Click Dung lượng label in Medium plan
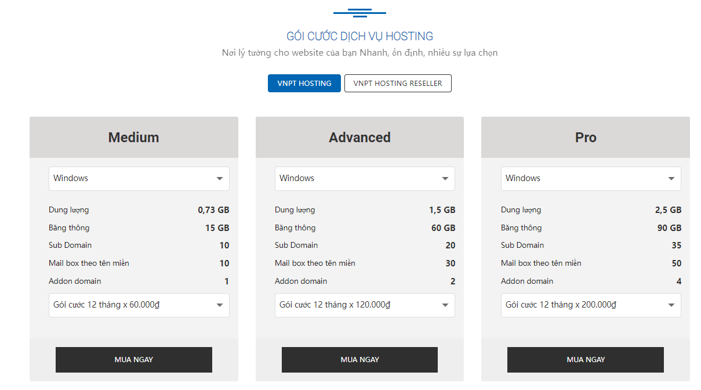 (69, 210)
